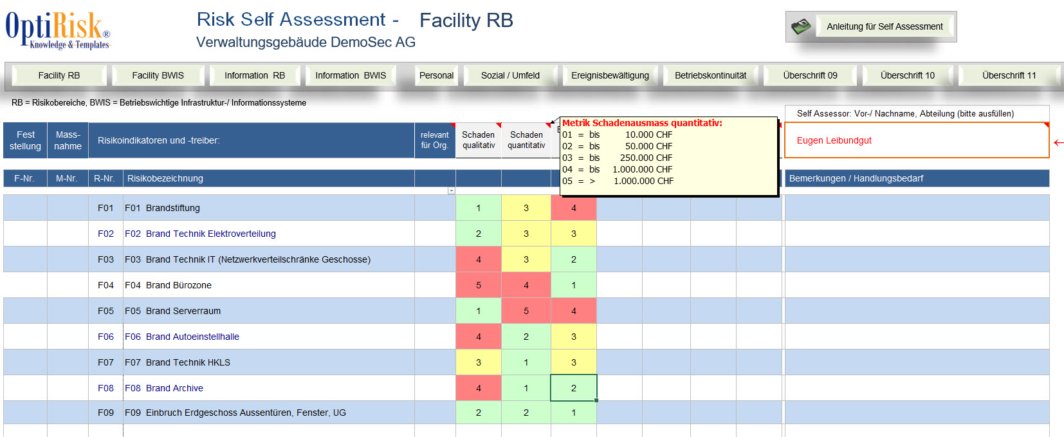Open the Anleitung für Self Assessment guide
The height and width of the screenshot is (437, 1064).
[x=884, y=27]
